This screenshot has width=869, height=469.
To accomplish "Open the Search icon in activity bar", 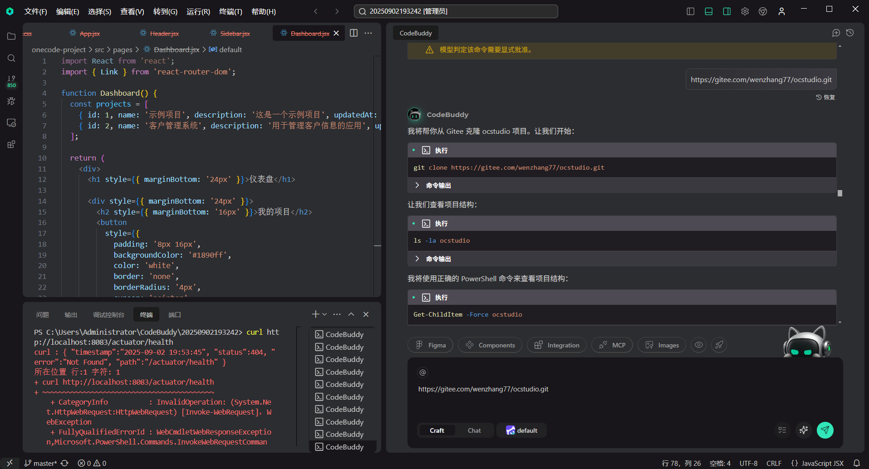I will (11, 58).
